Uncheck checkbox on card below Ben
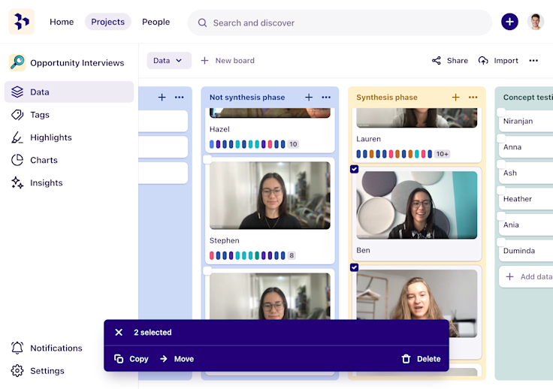This screenshot has width=553, height=389. click(355, 267)
